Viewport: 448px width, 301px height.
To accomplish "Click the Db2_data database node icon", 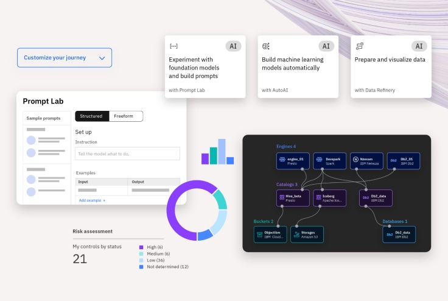I will coord(390,235).
